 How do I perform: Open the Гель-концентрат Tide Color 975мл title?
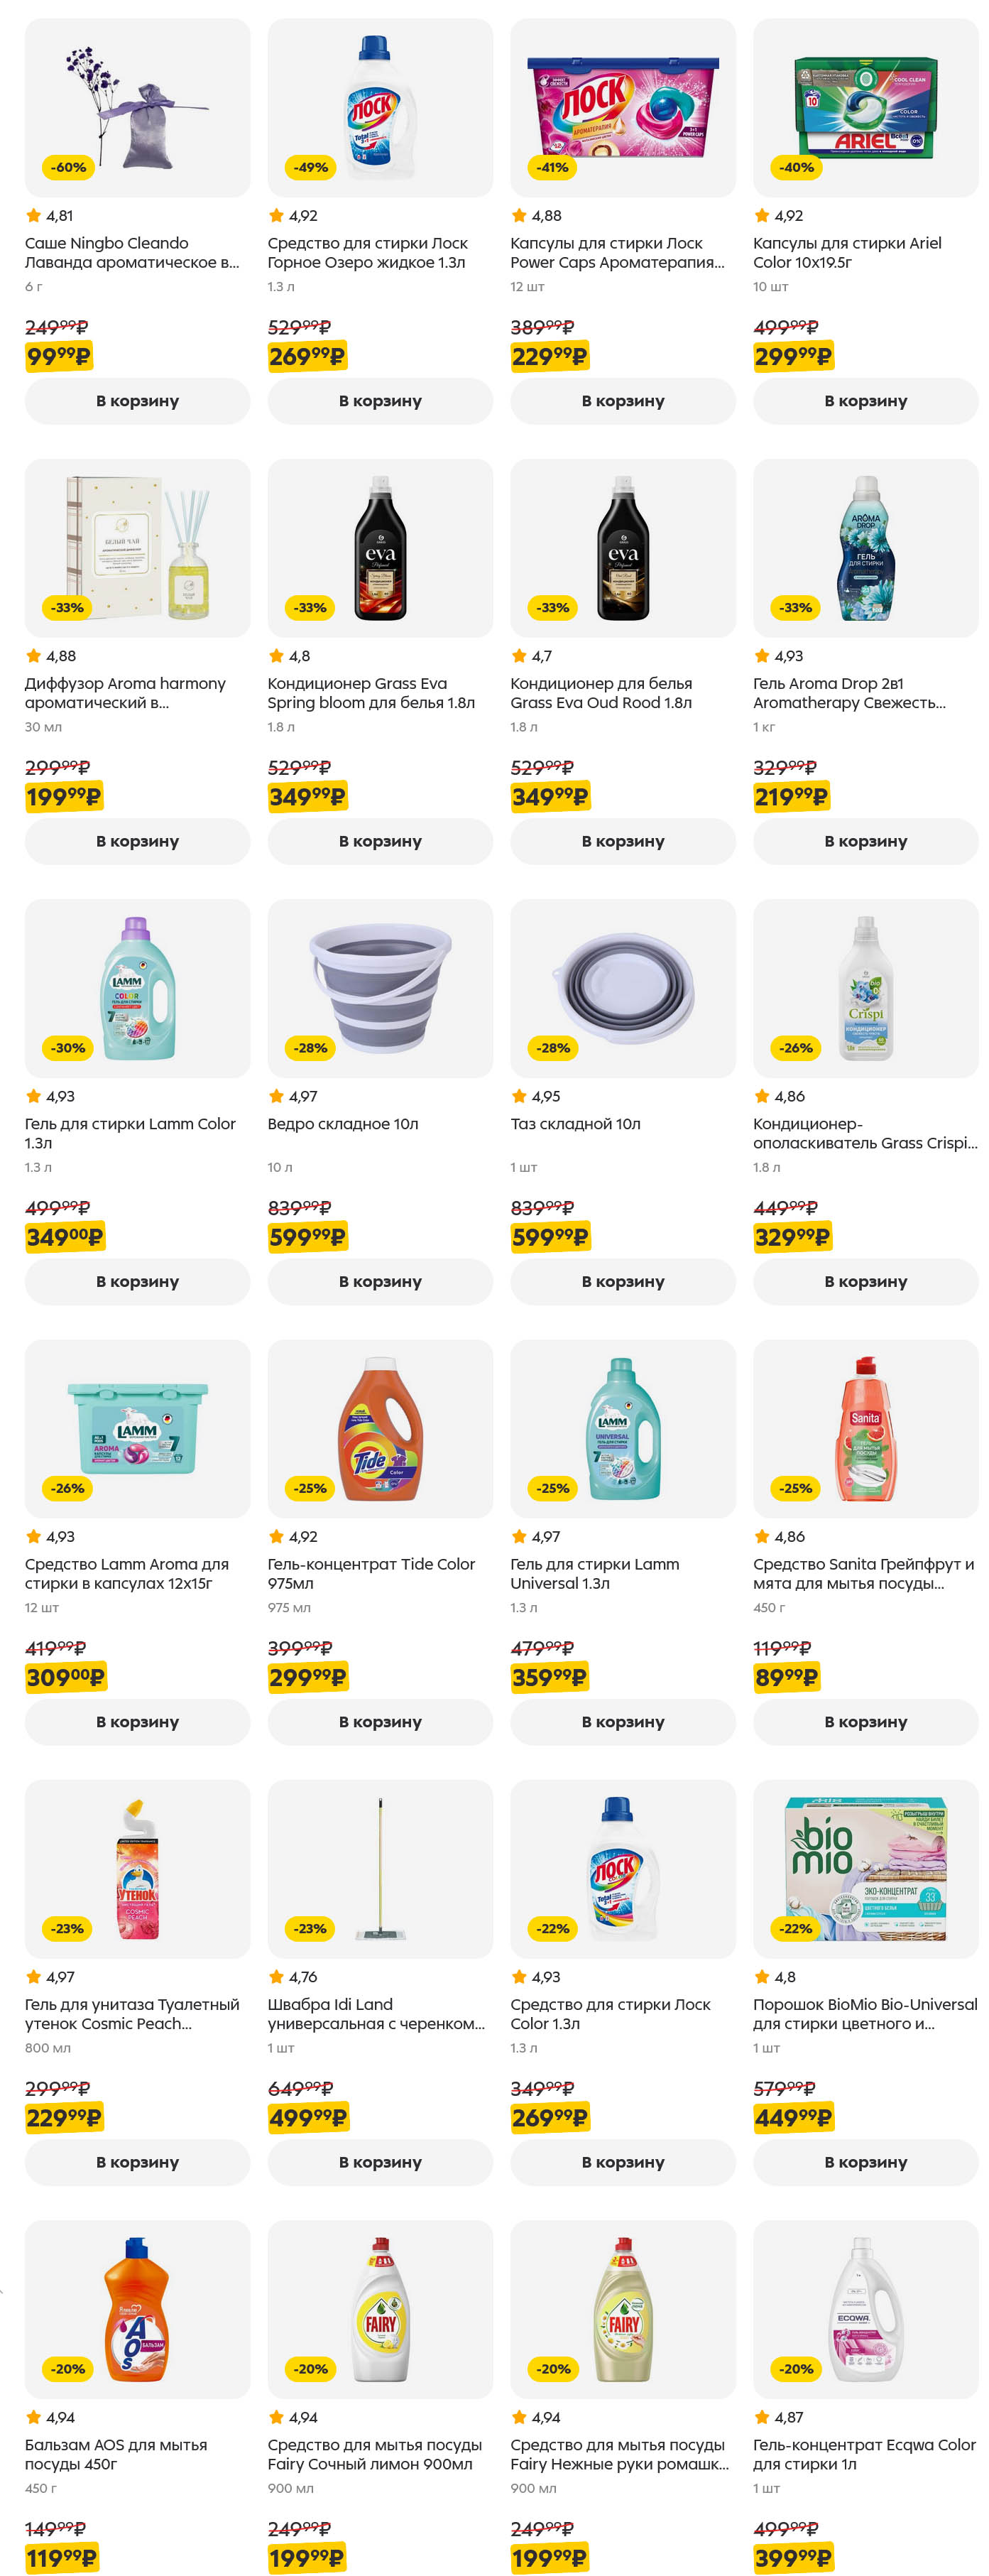coord(371,1573)
